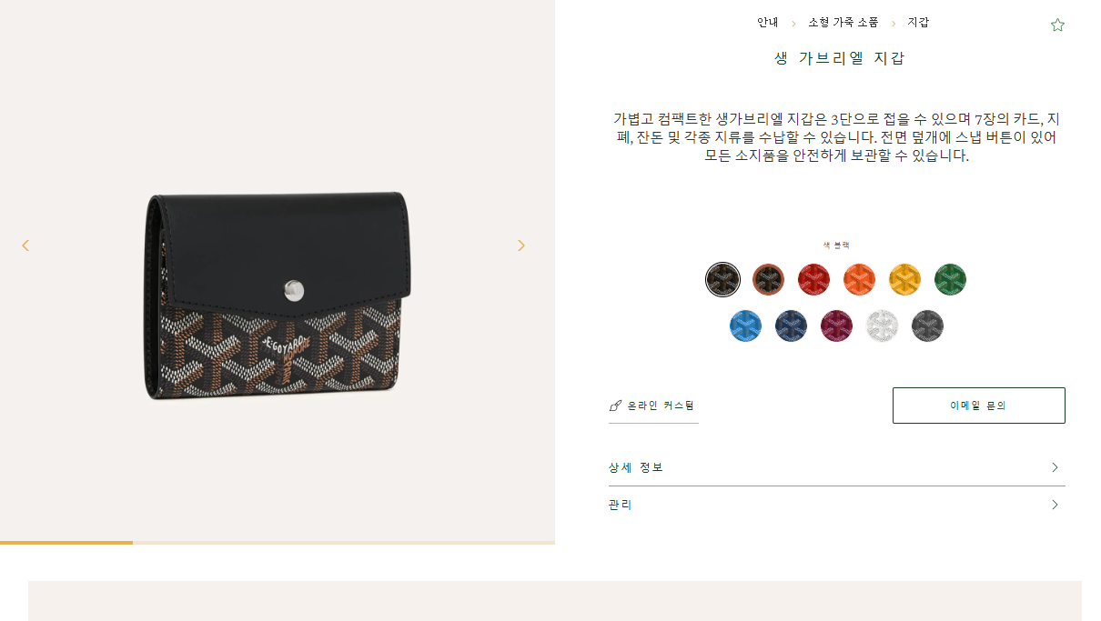Screen dimensions: 1101x621
Task: Expand the 상세 정보 section
Action: pyautogui.click(x=836, y=467)
